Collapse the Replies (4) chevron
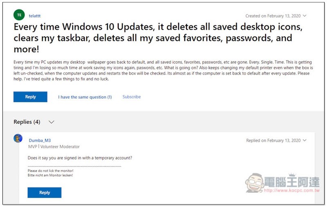The height and width of the screenshot is (207, 327). tap(52, 122)
